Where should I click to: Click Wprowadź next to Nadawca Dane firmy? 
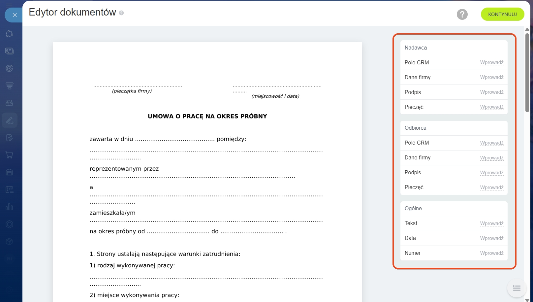(x=491, y=77)
